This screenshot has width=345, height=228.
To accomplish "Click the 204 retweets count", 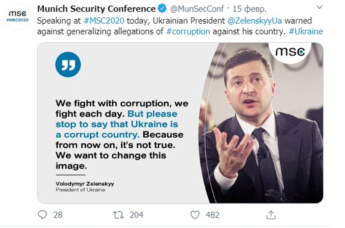I will 136,215.
